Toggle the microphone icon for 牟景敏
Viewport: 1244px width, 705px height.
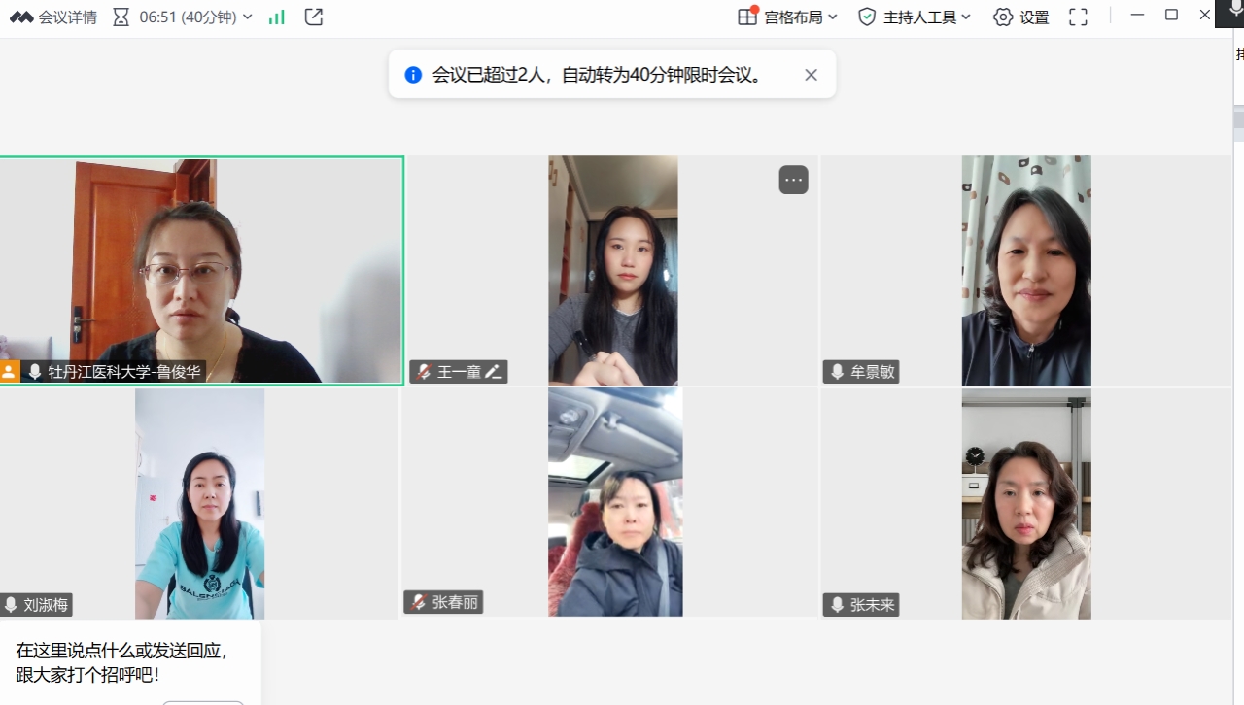[837, 372]
